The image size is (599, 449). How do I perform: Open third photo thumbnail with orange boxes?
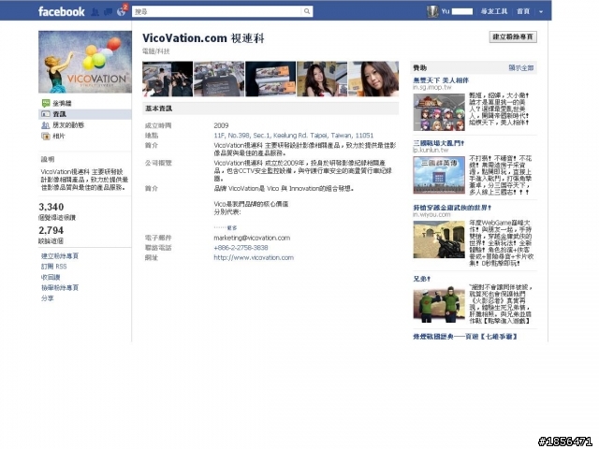pyautogui.click(x=270, y=79)
